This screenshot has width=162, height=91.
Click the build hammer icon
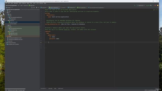pyautogui.click(x=135, y=5)
